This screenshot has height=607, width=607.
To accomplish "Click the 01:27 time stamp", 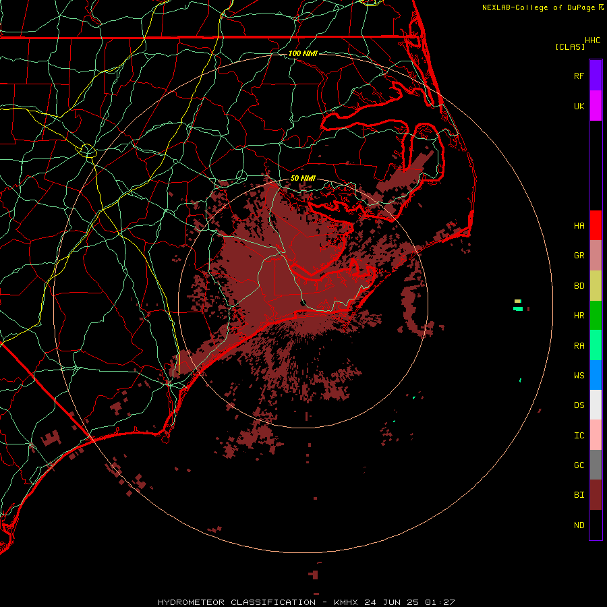I will pyautogui.click(x=439, y=602).
